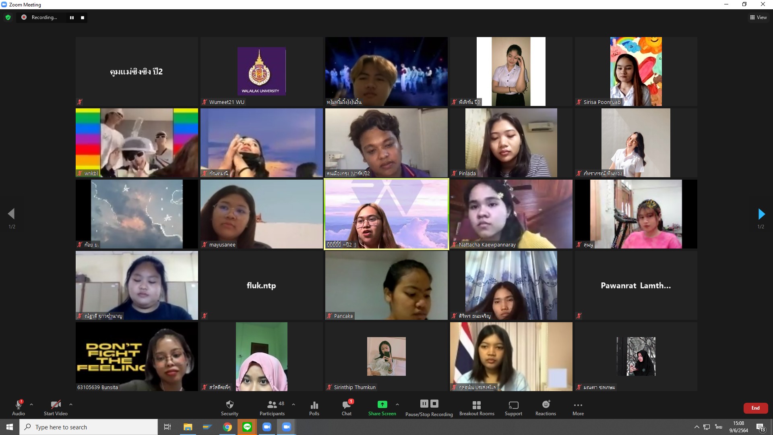Image resolution: width=773 pixels, height=435 pixels.
Task: Expand share screen options arrow
Action: click(x=397, y=404)
